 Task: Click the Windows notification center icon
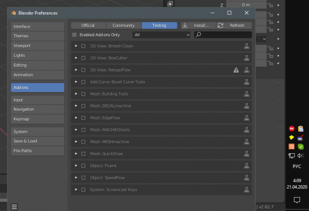[297, 200]
